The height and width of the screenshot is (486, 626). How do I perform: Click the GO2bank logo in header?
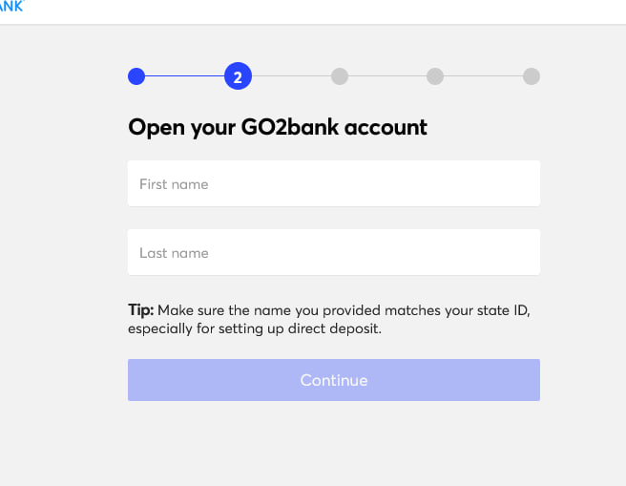coord(10,7)
